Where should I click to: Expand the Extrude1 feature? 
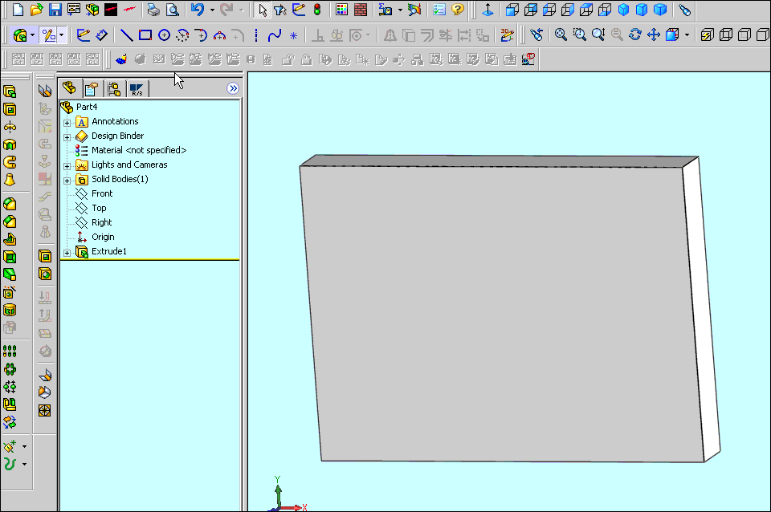click(67, 253)
